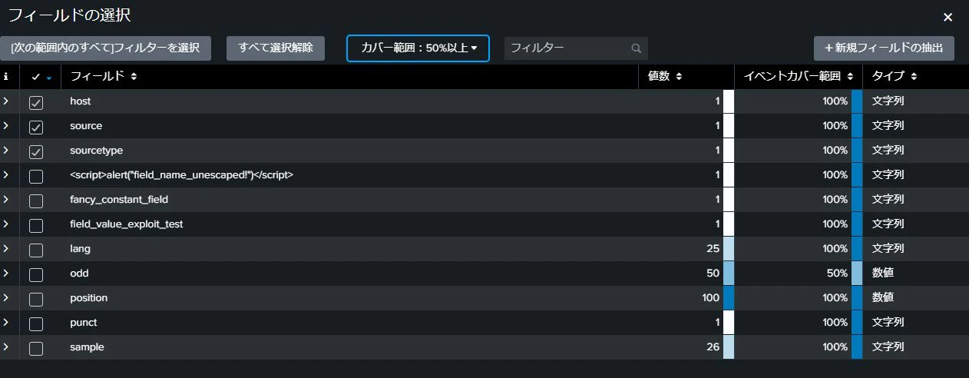
Task: Expand the odd field row chevron
Action: point(6,273)
